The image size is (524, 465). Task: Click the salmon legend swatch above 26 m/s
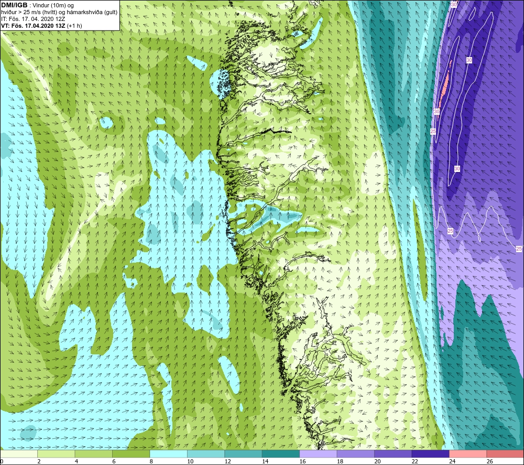pos(505,453)
